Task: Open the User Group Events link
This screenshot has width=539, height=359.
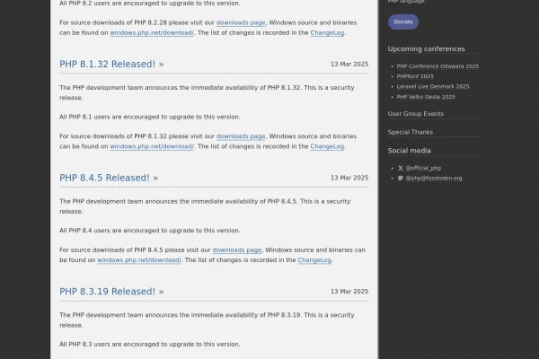Action: tap(416, 114)
